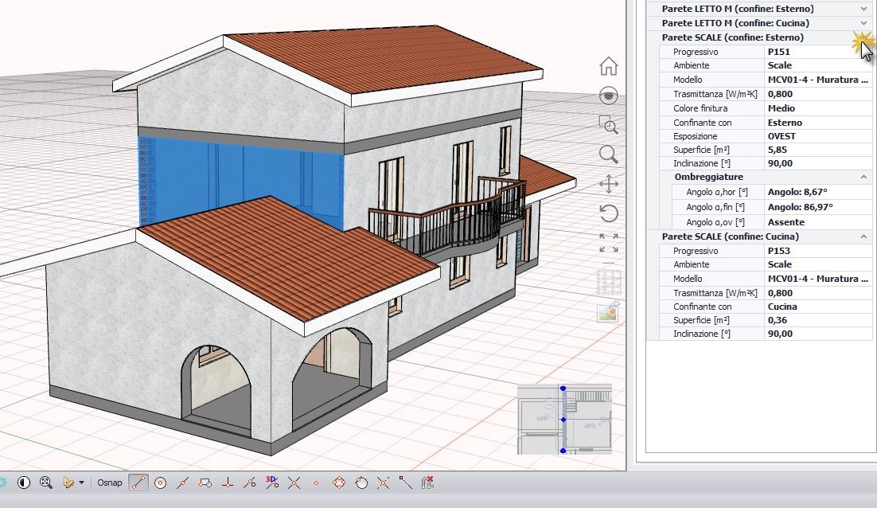Disable all snaps with magnet icon
This screenshot has height=508, width=877.
click(427, 483)
